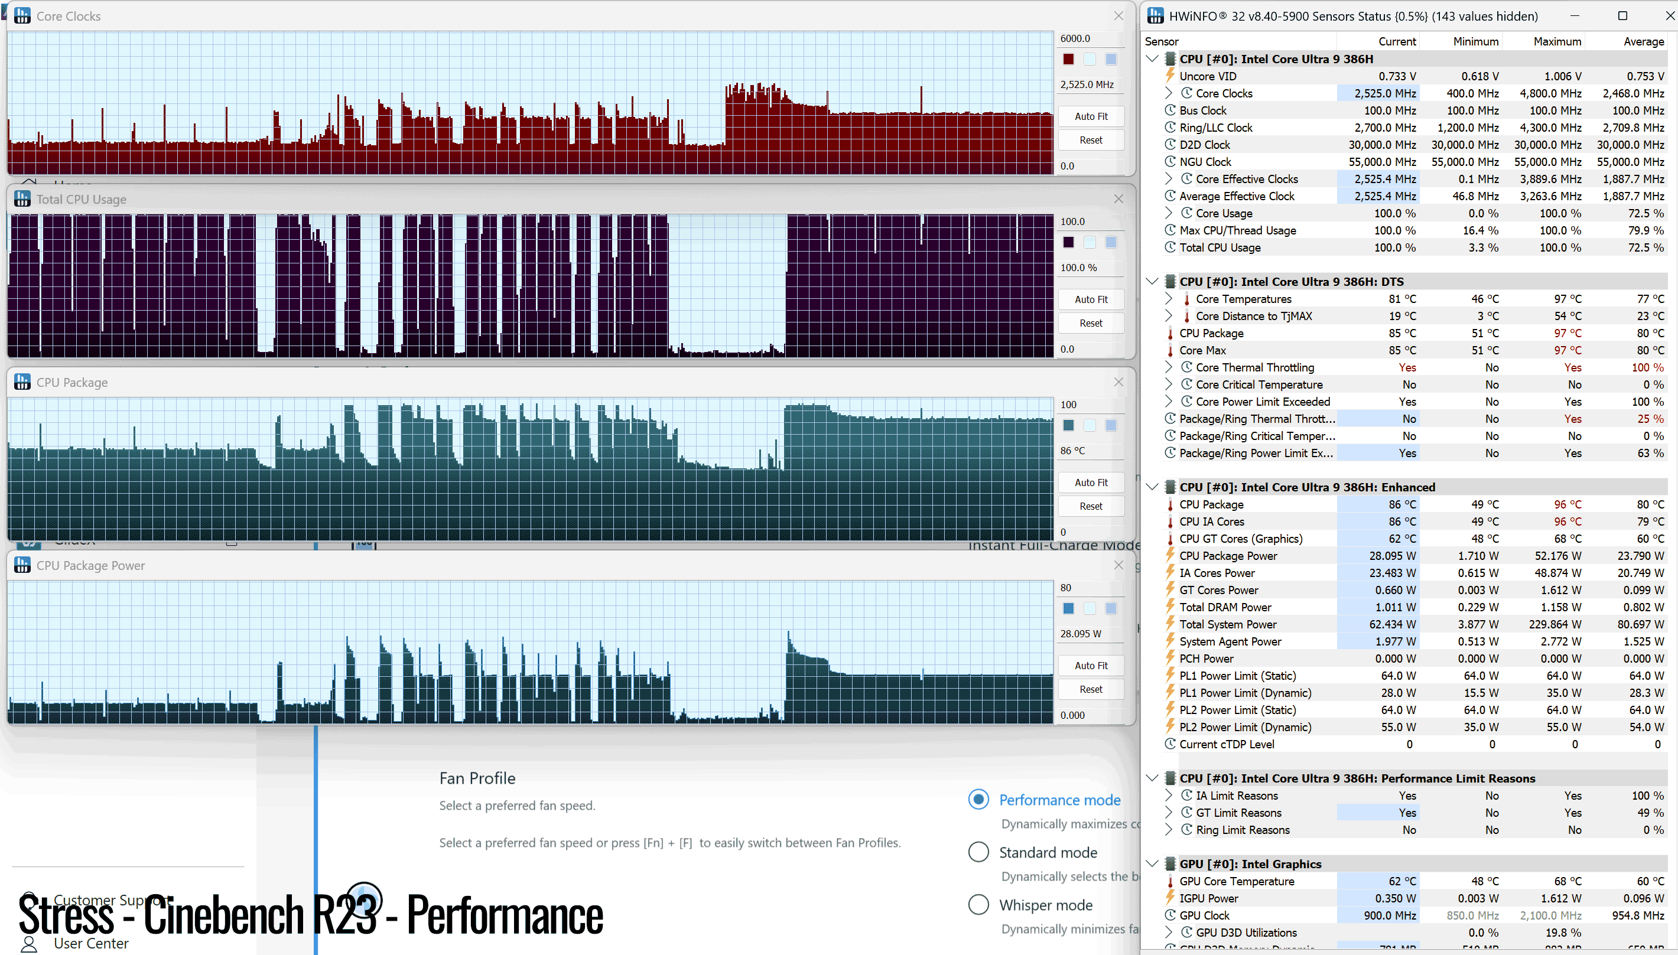Image resolution: width=1678 pixels, height=955 pixels.
Task: Click Auto Fit in Core Clocks graph
Action: pyautogui.click(x=1091, y=116)
